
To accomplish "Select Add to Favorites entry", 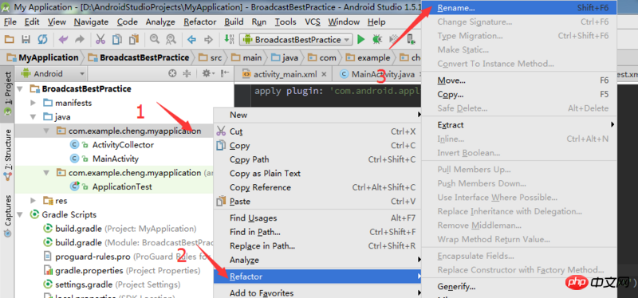I will click(317, 292).
